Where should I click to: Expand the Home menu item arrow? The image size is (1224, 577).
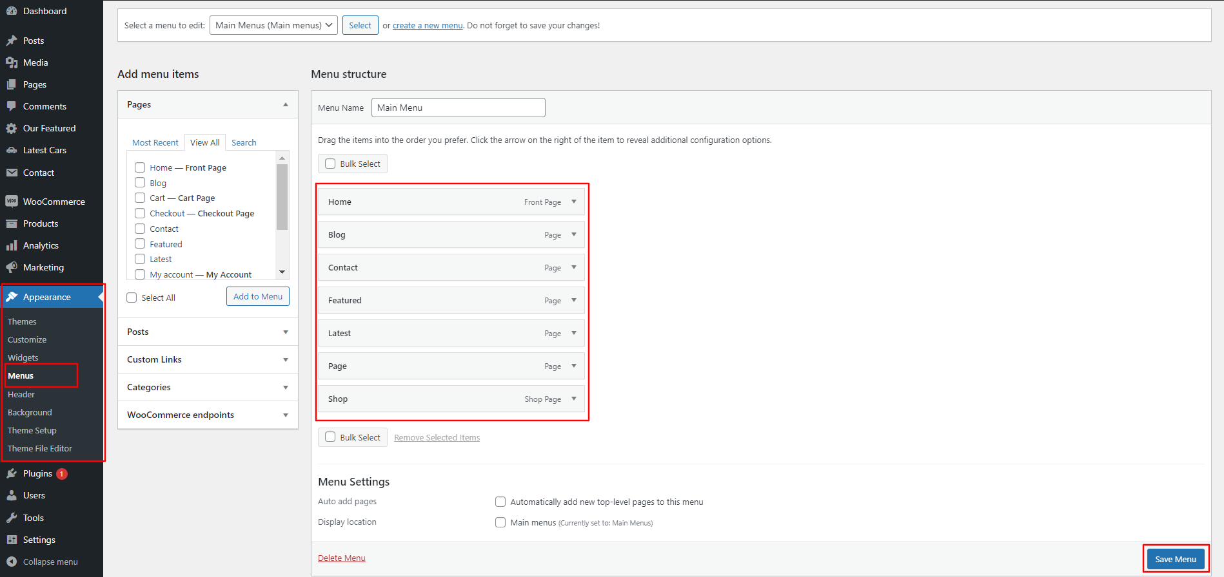pyautogui.click(x=574, y=202)
